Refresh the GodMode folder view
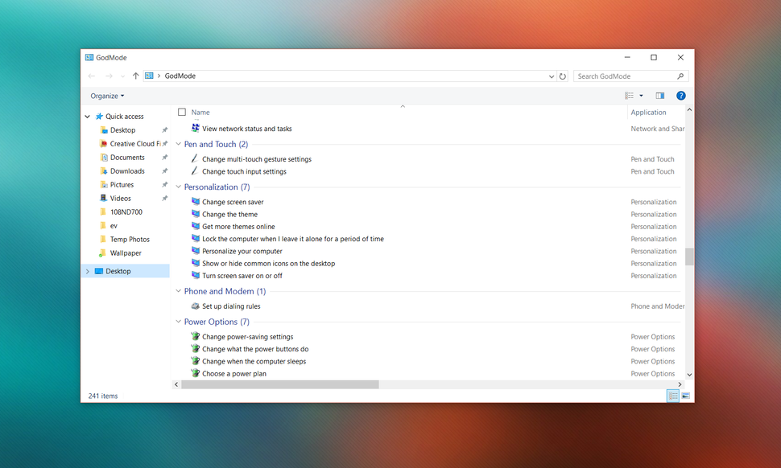Screen dimensions: 781x468 (563, 76)
